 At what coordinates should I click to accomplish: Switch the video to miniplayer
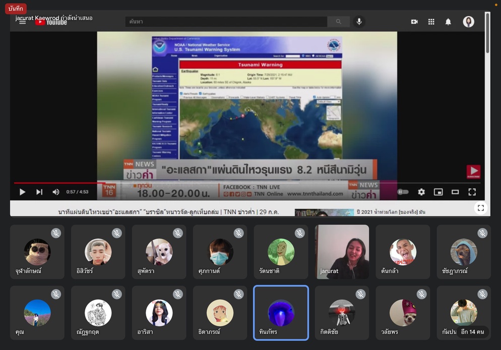click(439, 192)
